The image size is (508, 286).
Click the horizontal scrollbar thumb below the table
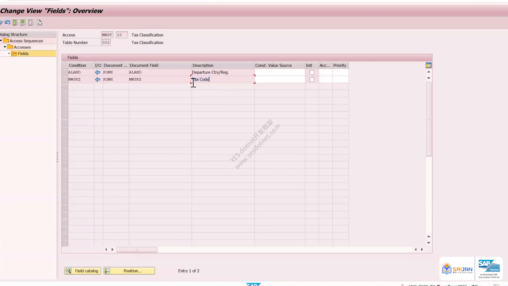coord(137,250)
